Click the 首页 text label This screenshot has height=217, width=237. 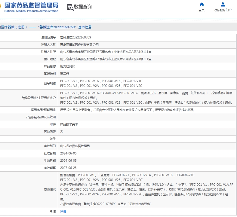[x=202, y=10]
